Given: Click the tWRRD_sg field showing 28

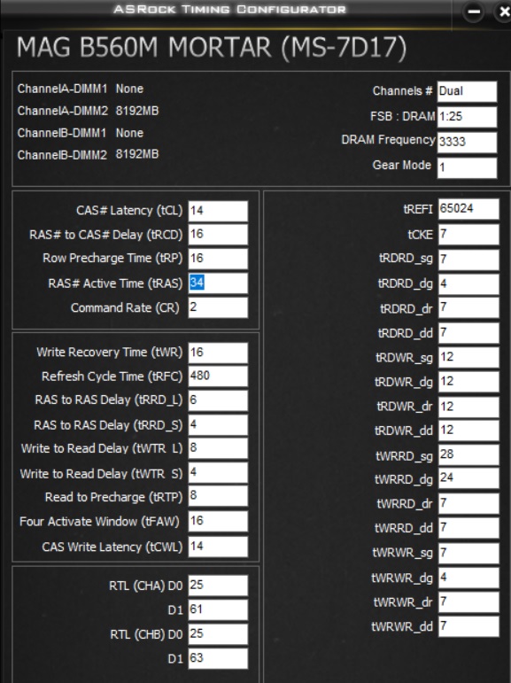Looking at the screenshot, I should 468,455.
